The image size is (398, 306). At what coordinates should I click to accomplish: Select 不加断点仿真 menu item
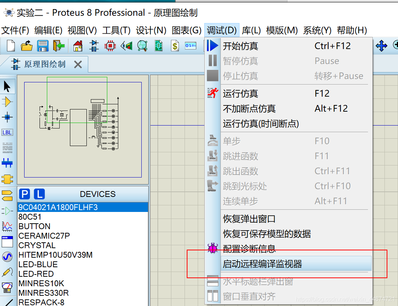[x=289, y=109]
